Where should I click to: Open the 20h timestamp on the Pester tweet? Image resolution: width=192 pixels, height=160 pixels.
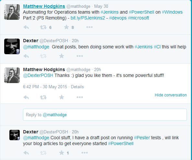tap(75, 132)
